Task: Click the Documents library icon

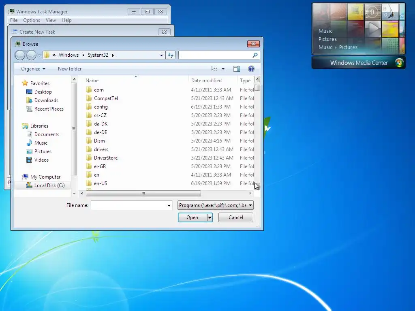Action: pyautogui.click(x=29, y=134)
